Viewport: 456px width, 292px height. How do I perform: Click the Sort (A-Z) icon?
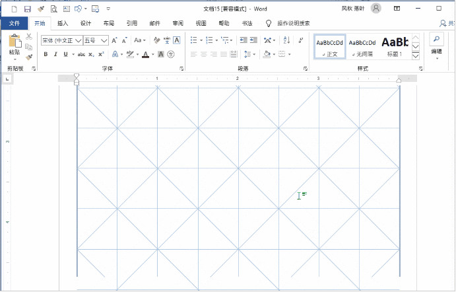pos(286,40)
